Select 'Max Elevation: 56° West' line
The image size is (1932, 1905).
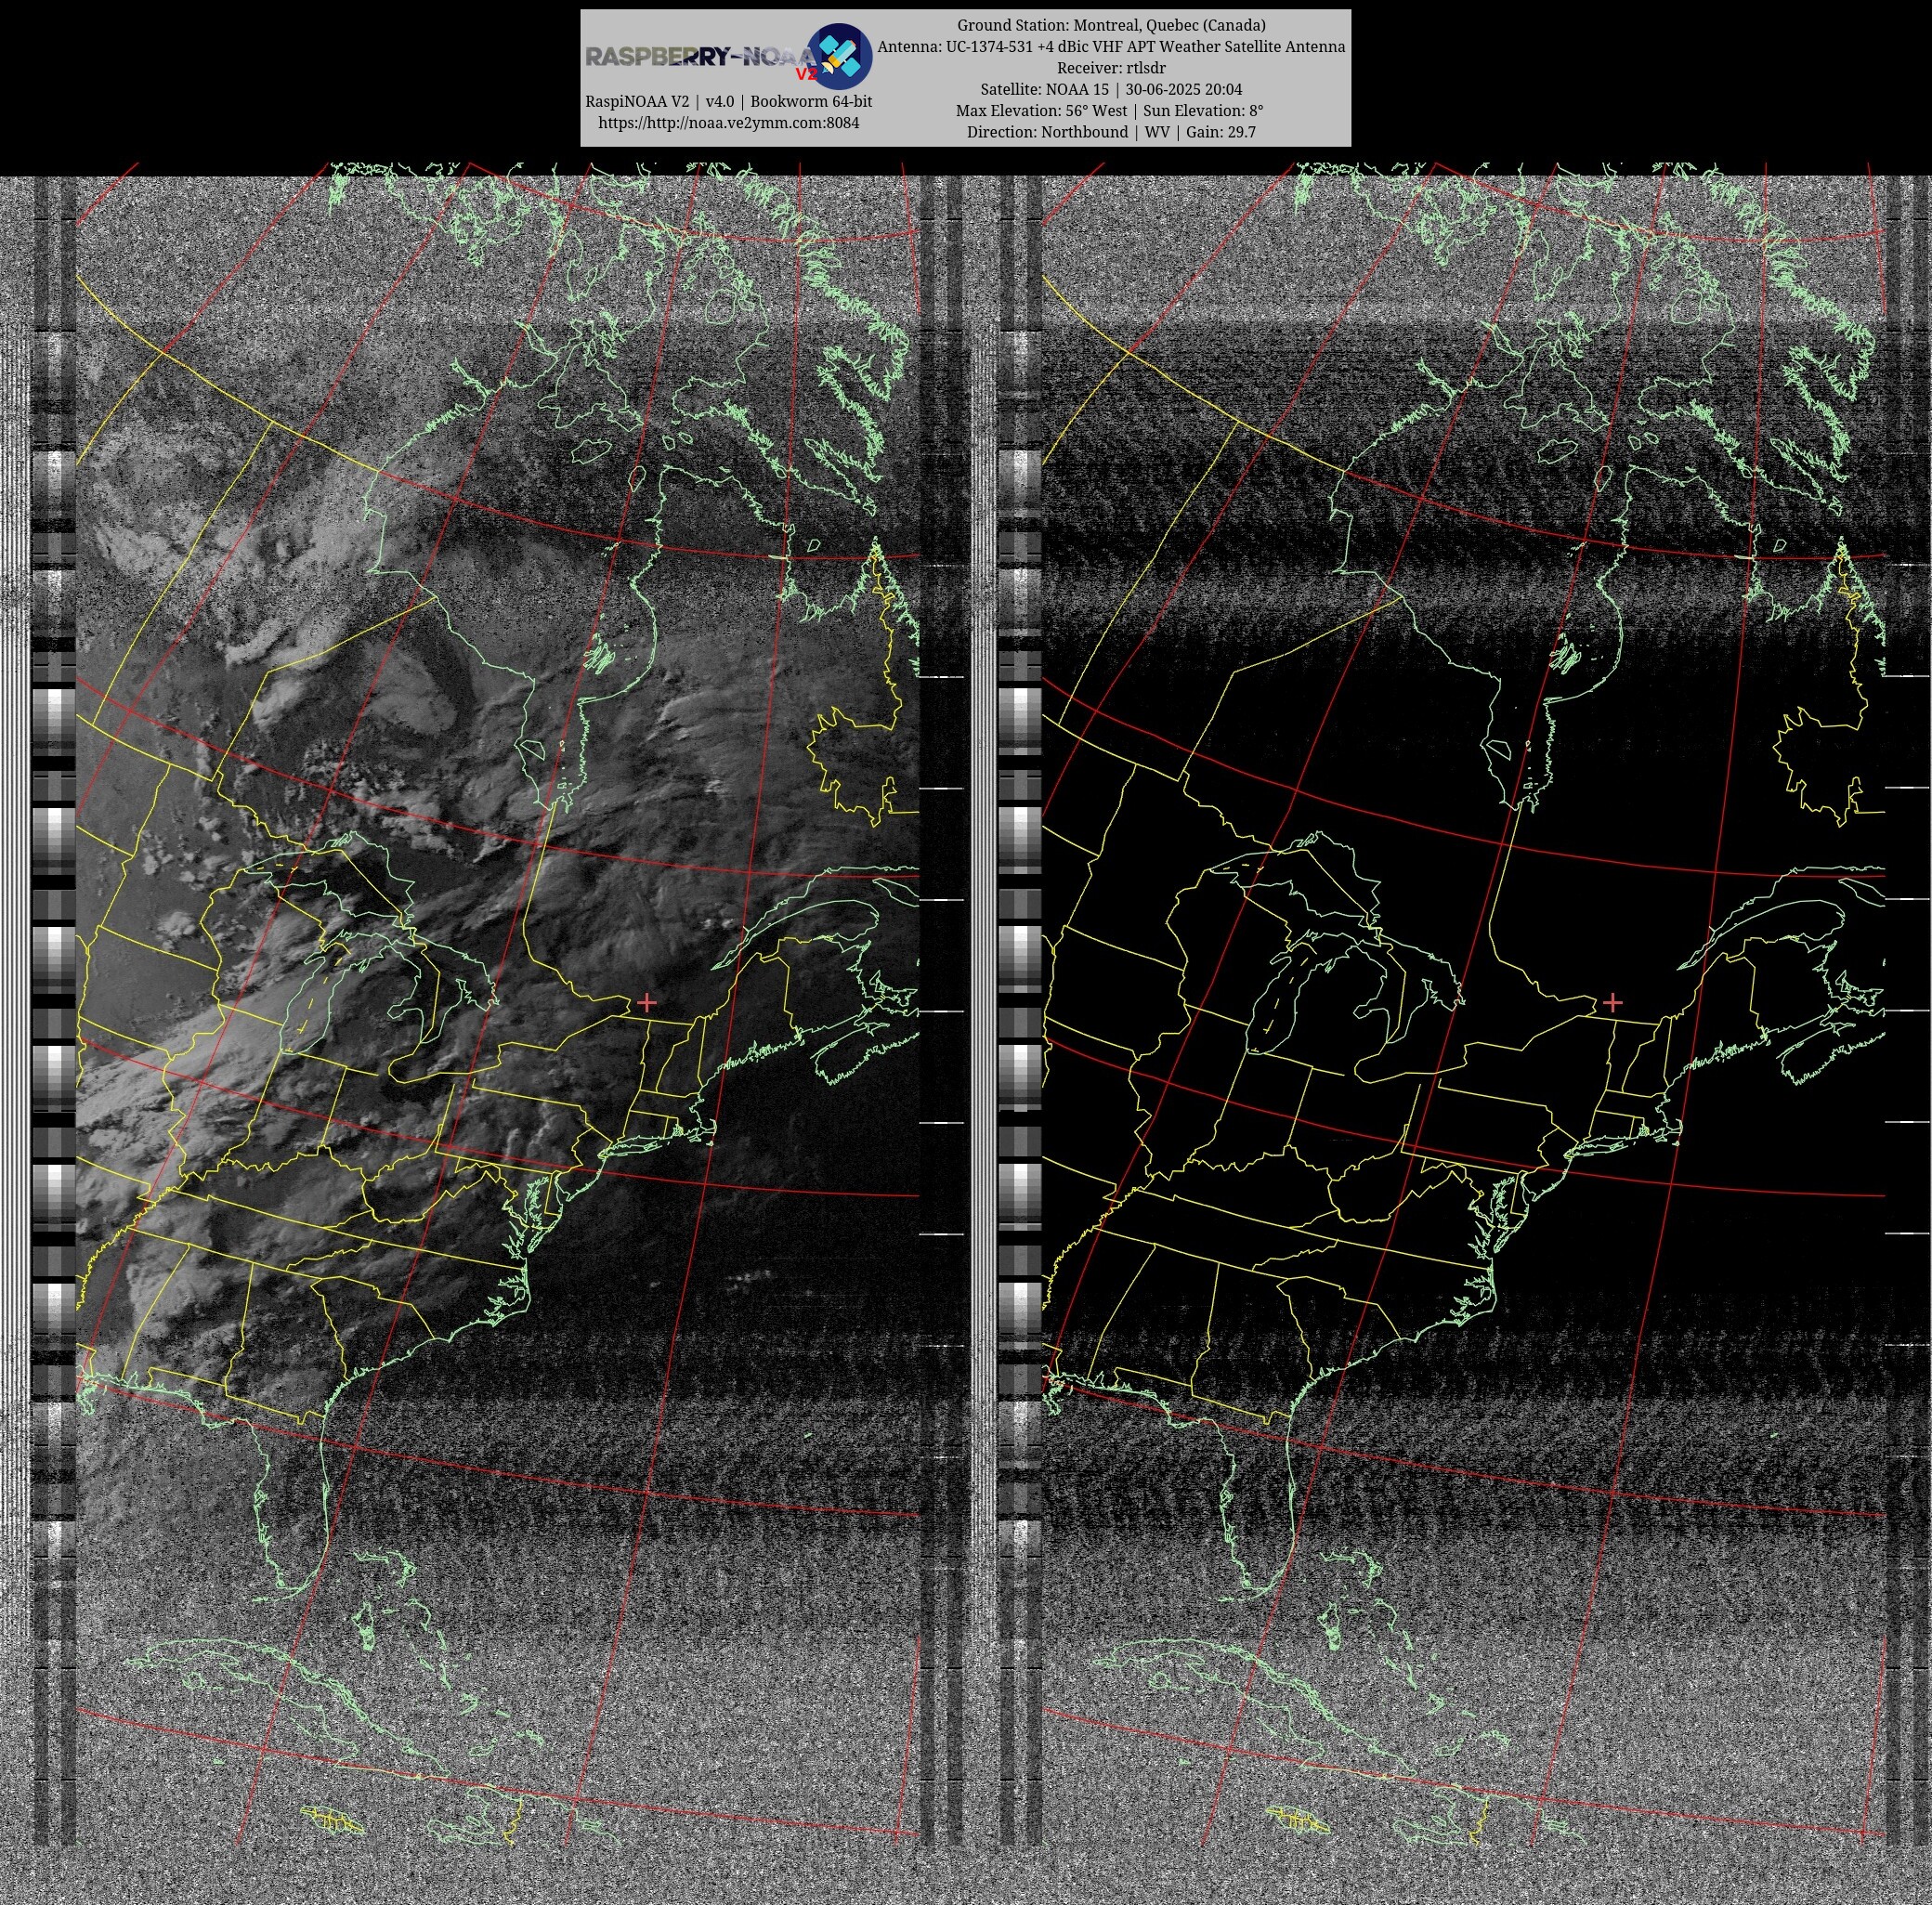(1110, 111)
